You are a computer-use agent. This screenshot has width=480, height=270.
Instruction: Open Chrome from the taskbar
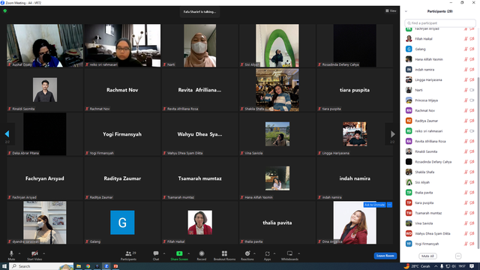88,266
